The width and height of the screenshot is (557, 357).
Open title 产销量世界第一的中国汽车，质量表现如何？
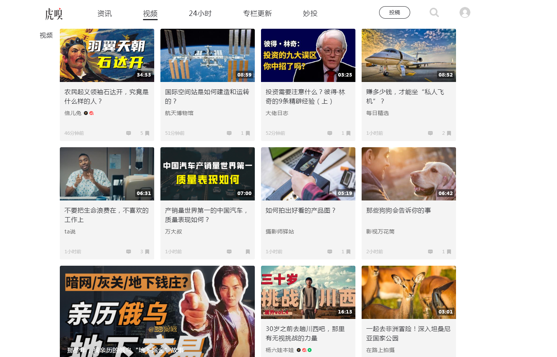[x=206, y=215]
